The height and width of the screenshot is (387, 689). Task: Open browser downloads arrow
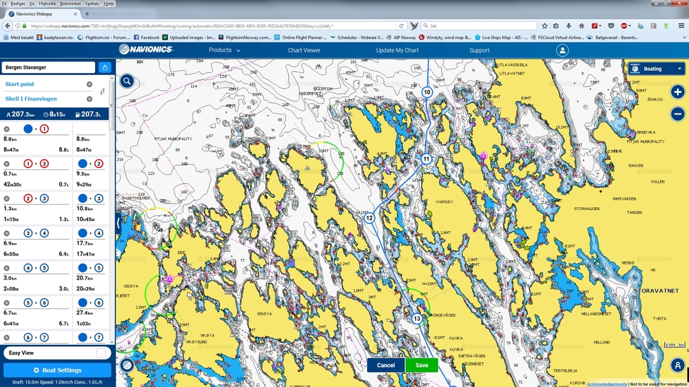pos(568,26)
